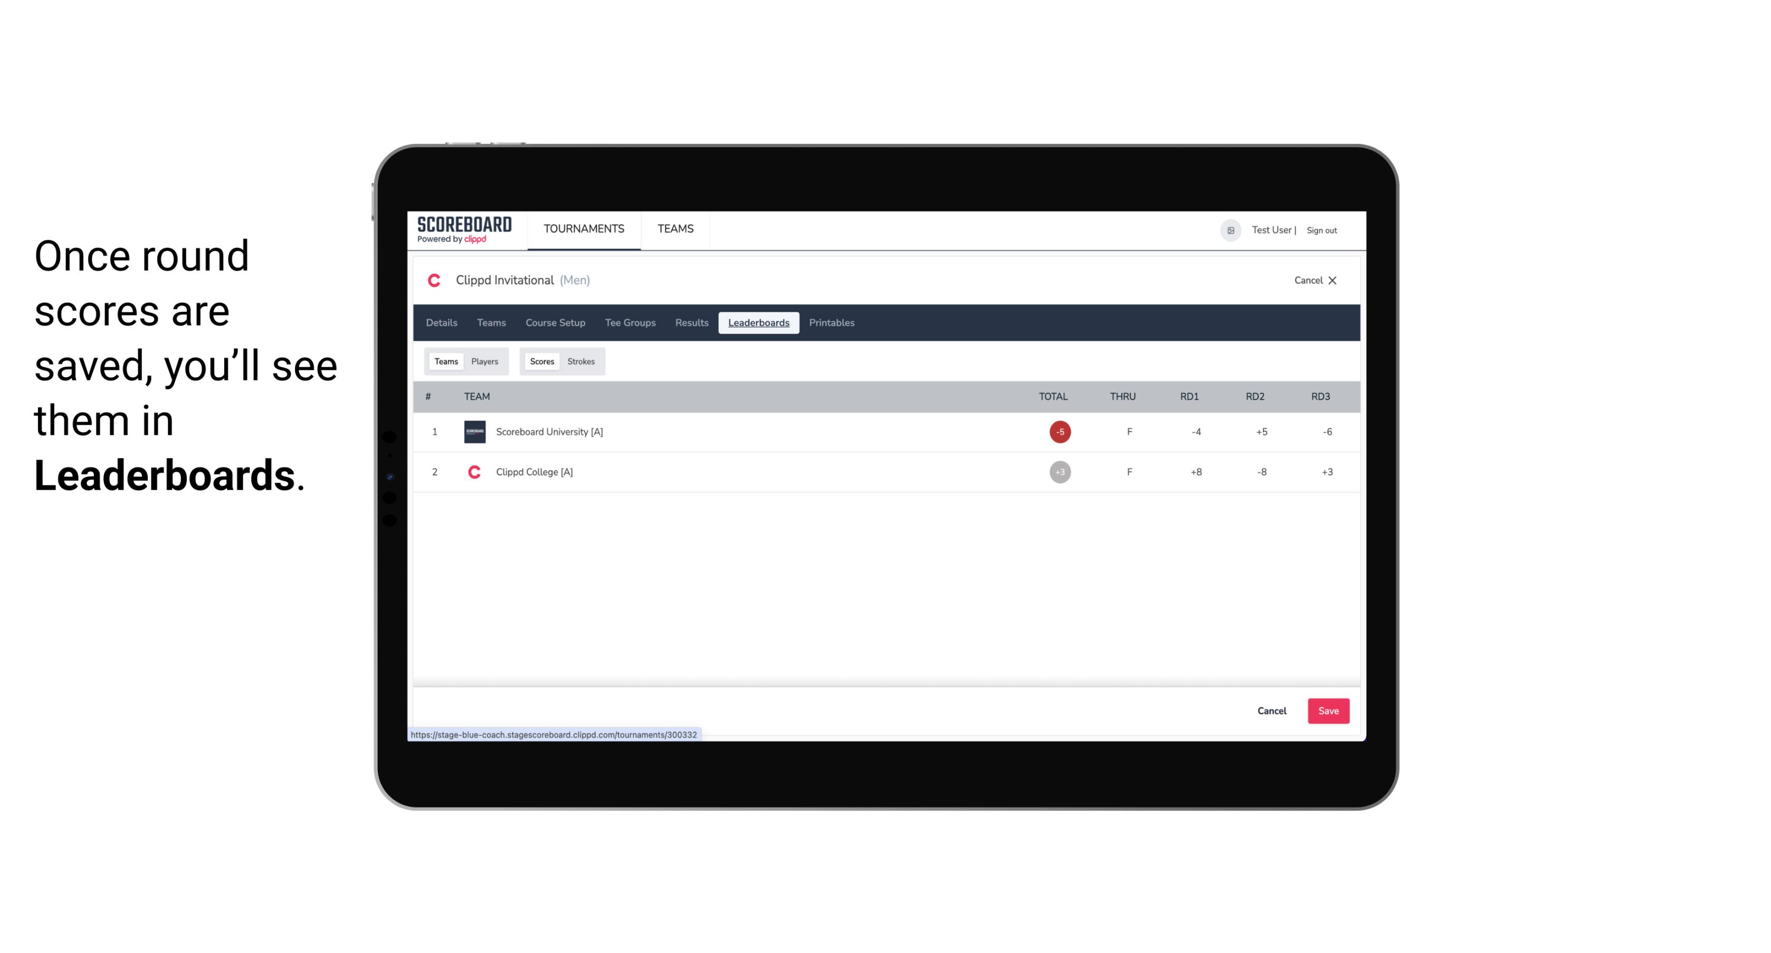Click the Cancel link bottom right
The width and height of the screenshot is (1771, 953).
[1272, 710]
